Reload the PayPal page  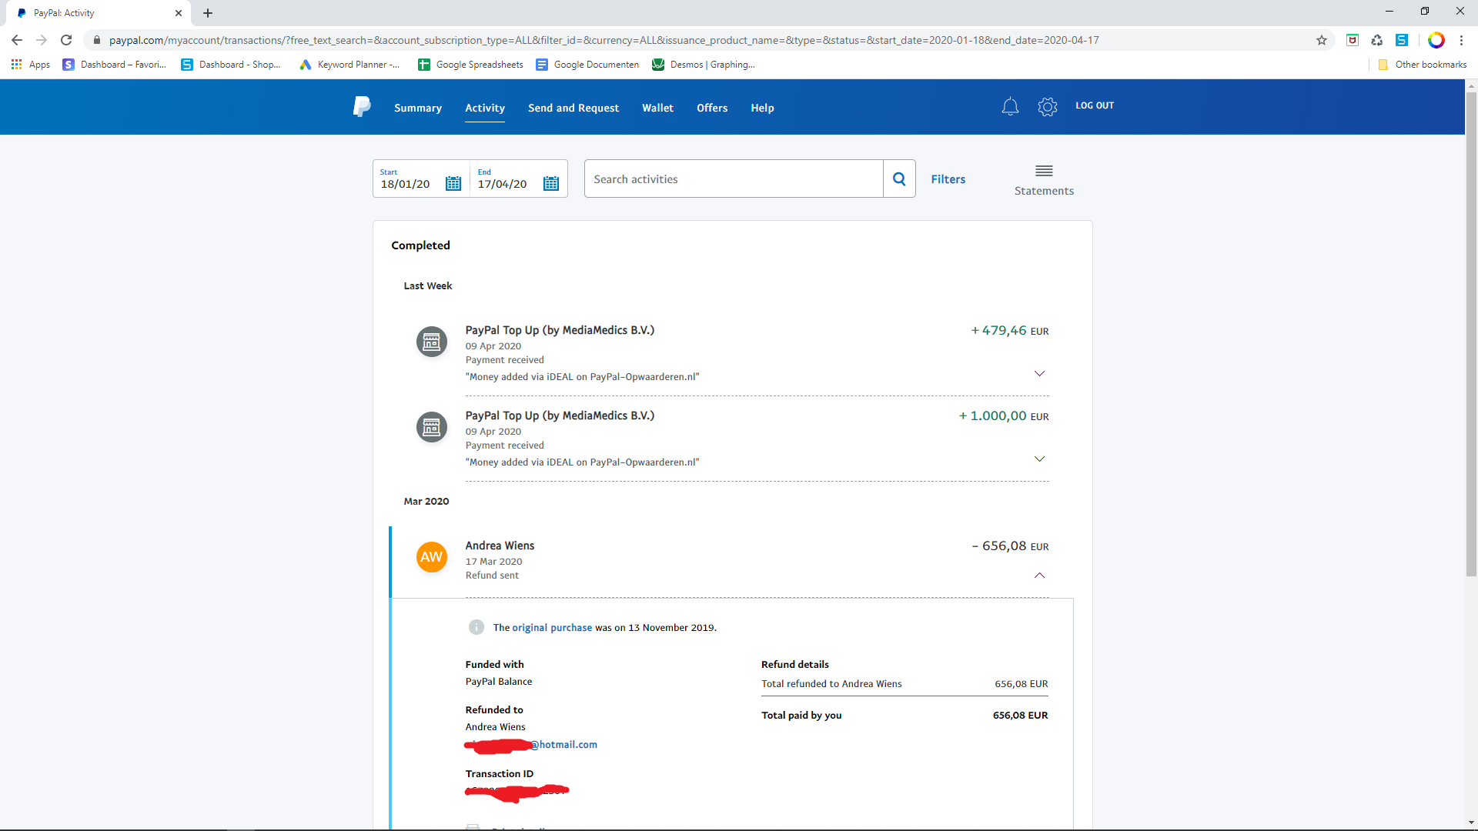[x=66, y=40]
